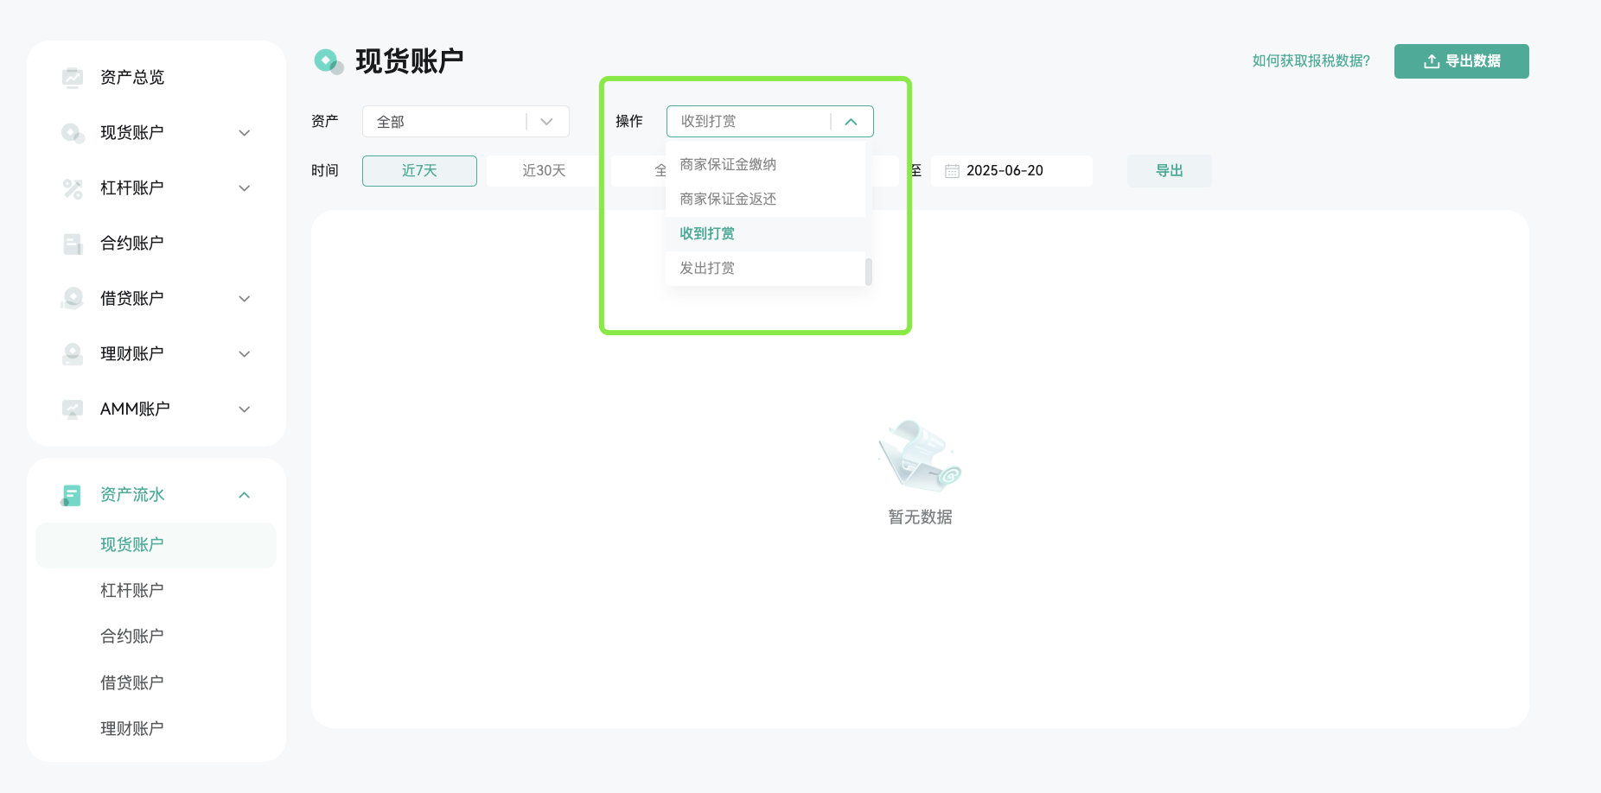Open 理财账户 under 资产流水

click(x=131, y=729)
